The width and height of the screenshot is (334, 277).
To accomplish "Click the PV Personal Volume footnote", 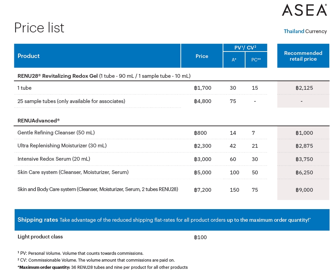I will click(80, 253).
